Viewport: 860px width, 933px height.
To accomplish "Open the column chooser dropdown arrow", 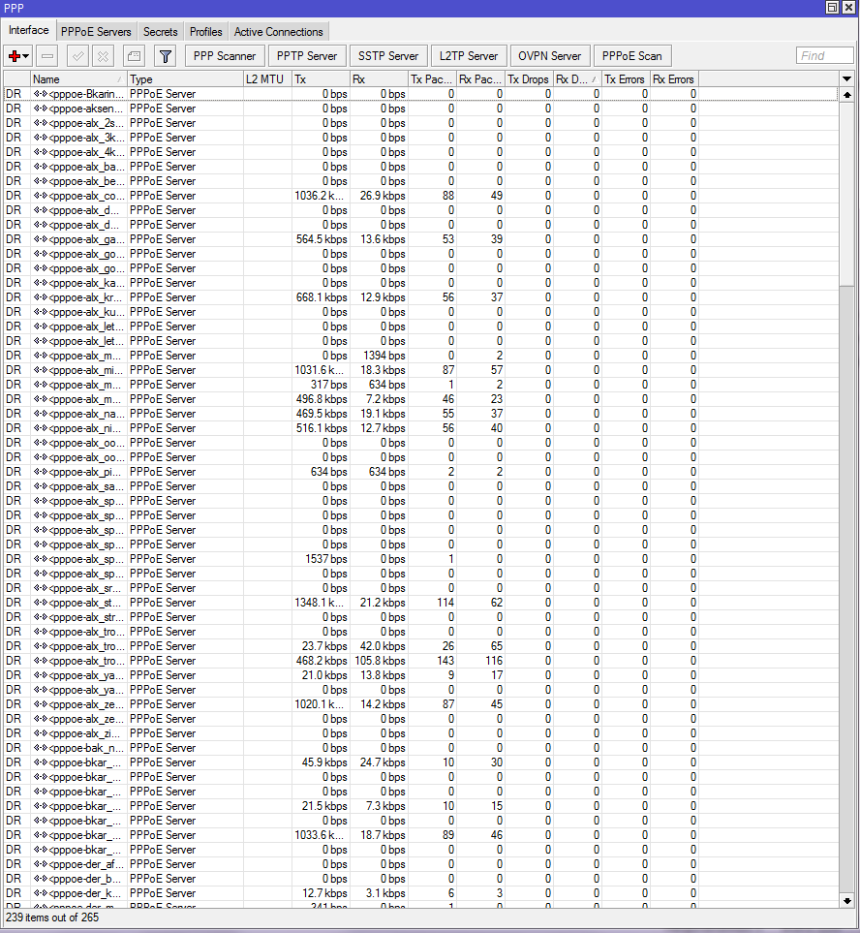I will 846,79.
